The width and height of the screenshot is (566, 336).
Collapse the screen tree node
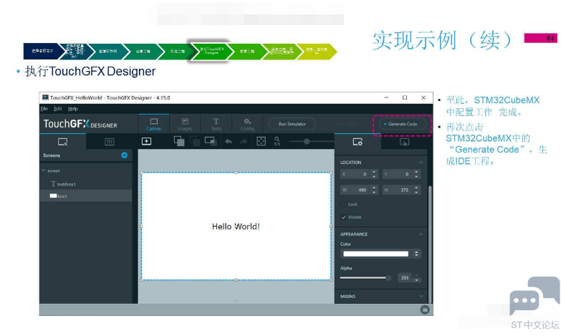(43, 171)
